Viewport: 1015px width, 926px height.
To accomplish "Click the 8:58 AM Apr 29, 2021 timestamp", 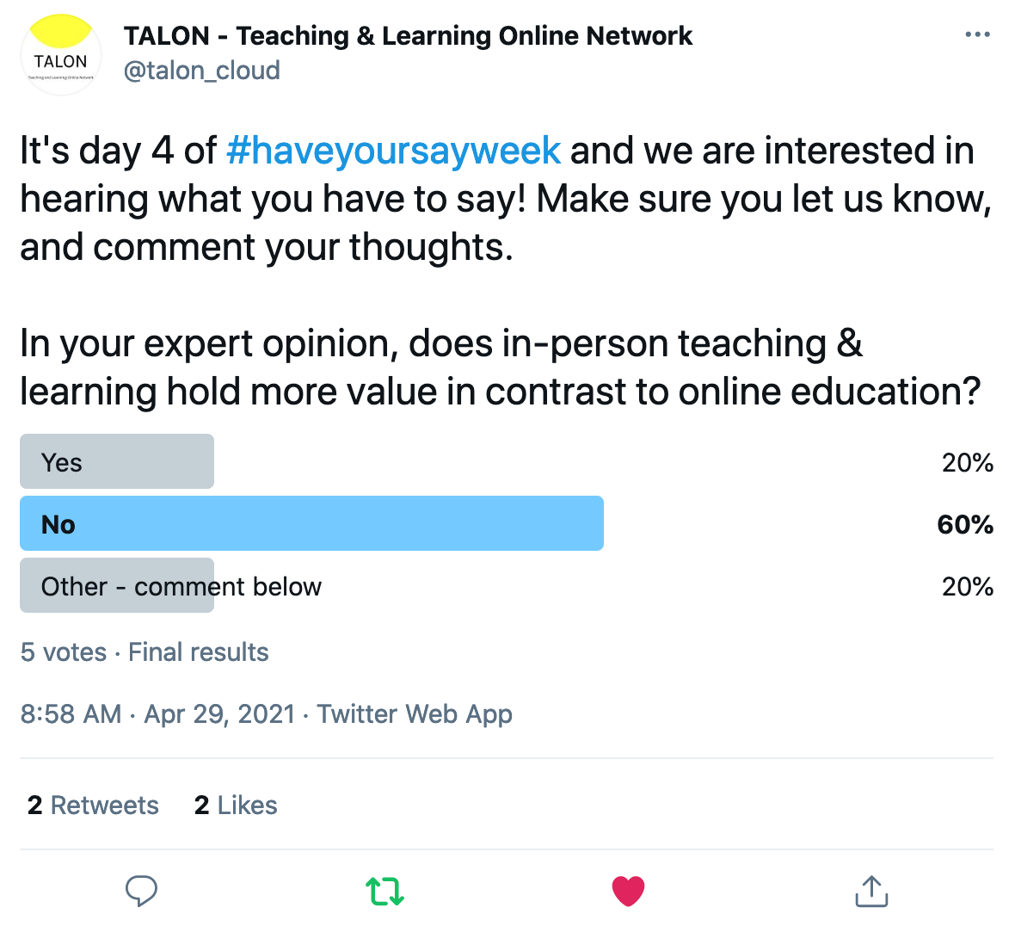I will [158, 714].
